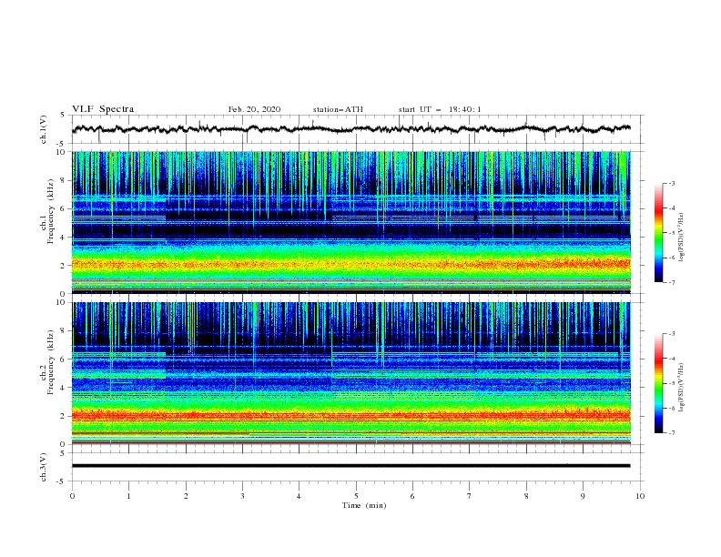Click the '-3' tick on ch.1 color bar
This screenshot has width=721, height=557.
(x=671, y=183)
